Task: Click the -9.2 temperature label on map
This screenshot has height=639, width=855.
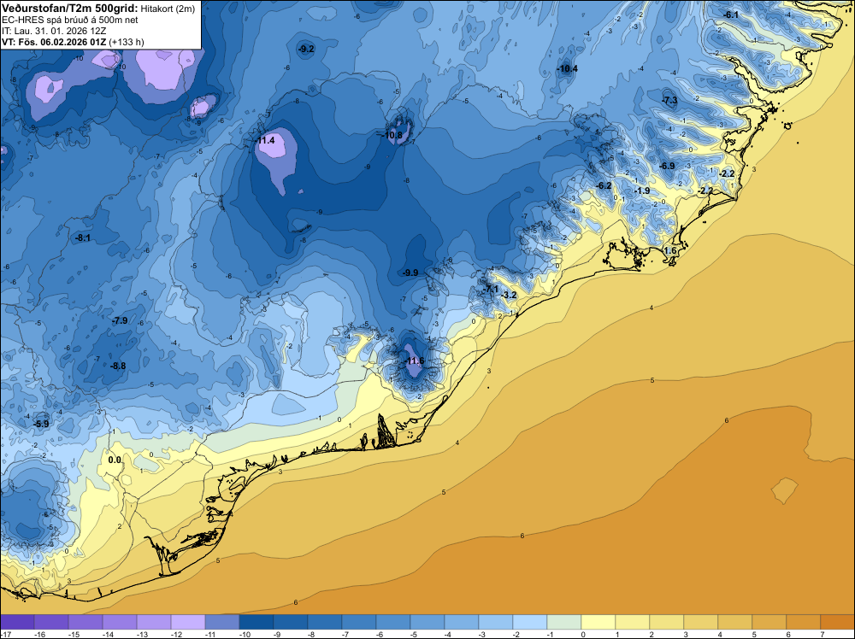Action: [306, 49]
